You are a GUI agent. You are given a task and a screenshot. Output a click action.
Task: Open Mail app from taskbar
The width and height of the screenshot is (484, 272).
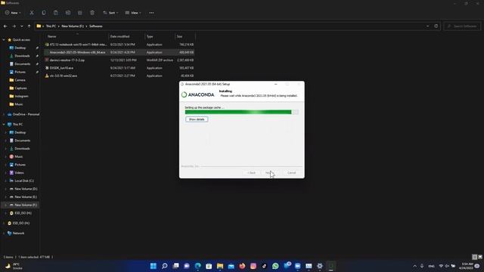(231, 266)
